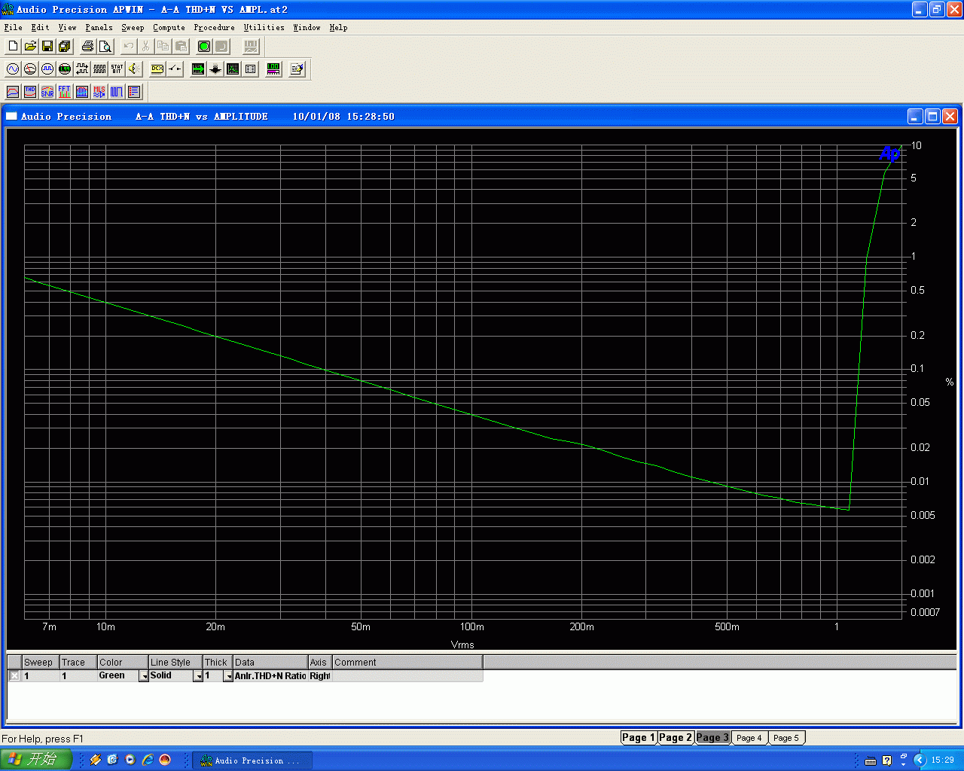Click the Save All stacked disks icon
The height and width of the screenshot is (771, 964).
click(x=65, y=47)
